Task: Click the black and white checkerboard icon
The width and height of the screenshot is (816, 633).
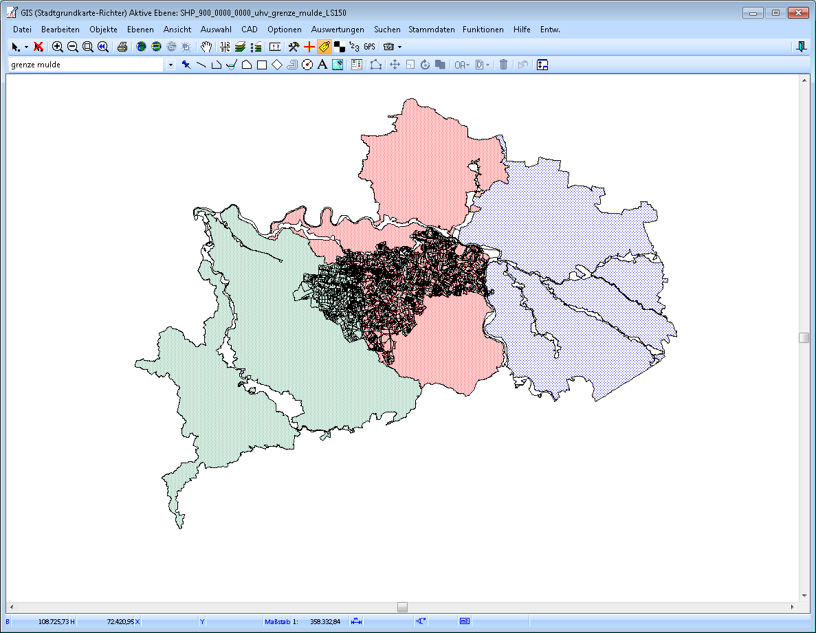Action: click(340, 47)
